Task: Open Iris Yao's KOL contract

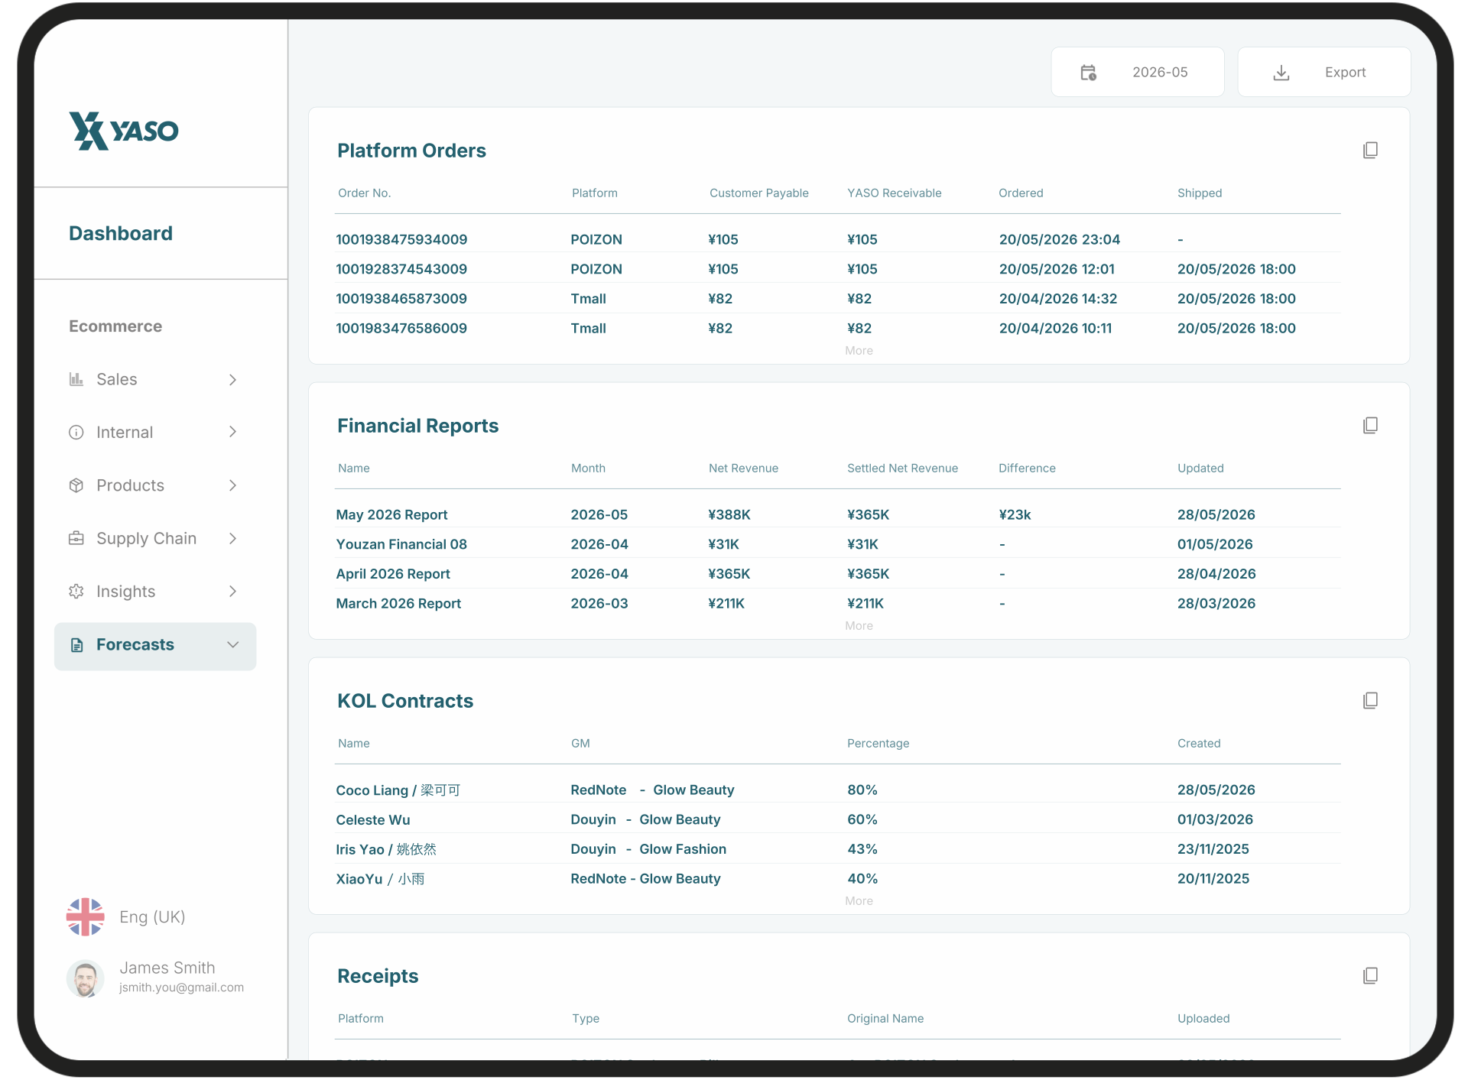Action: pos(386,850)
